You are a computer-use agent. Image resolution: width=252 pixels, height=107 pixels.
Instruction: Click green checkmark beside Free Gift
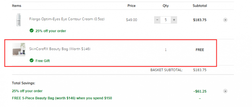click(32, 60)
